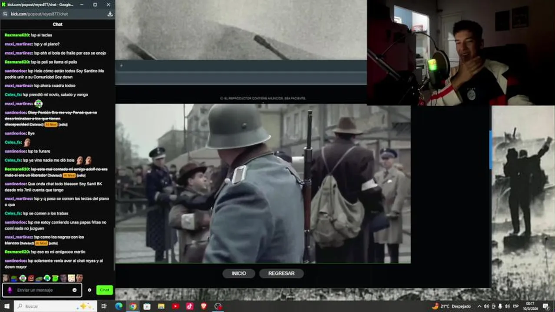The width and height of the screenshot is (555, 312).
Task: Click the streamer webcam overlay
Action: point(461,52)
